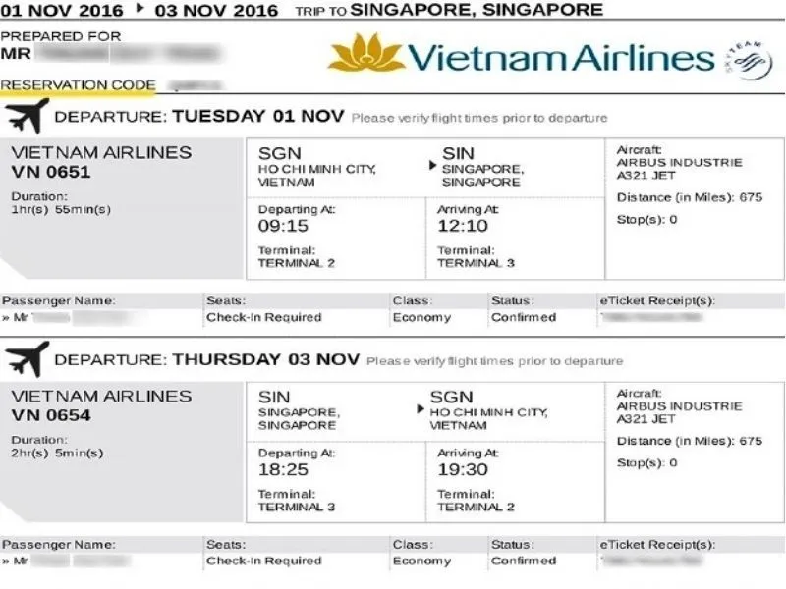Screen dimensions: 786x589
Task: Click Check-In Required on return flight
Action: coord(264,561)
